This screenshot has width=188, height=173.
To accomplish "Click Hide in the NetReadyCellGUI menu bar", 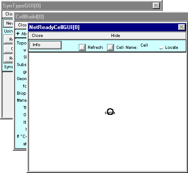I will coord(115,36).
